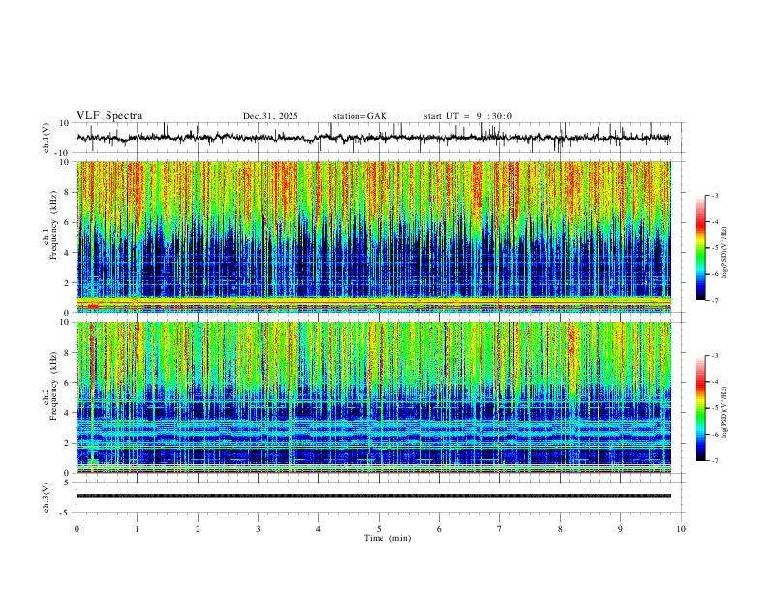Click the 'ch.1(V)' axis label
The image size is (767, 593).
coord(46,138)
